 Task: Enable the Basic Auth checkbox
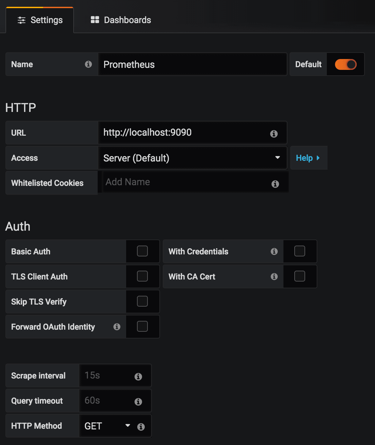click(x=142, y=251)
